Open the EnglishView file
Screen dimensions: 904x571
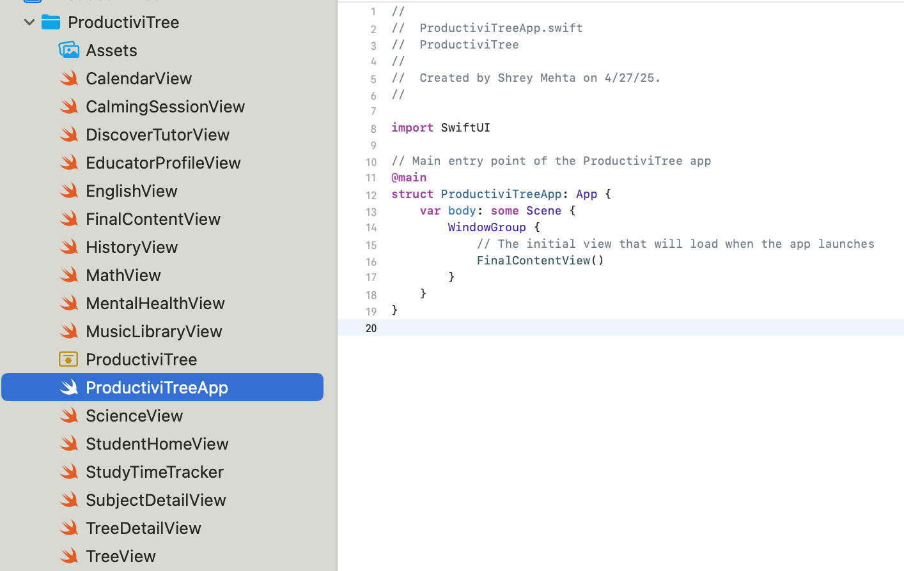coord(132,190)
